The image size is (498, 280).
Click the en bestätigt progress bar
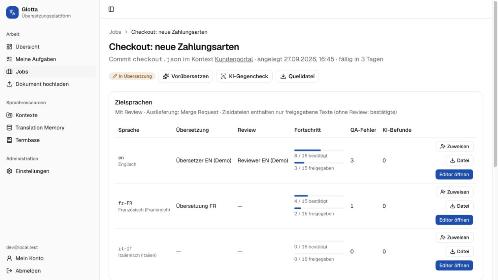click(319, 150)
